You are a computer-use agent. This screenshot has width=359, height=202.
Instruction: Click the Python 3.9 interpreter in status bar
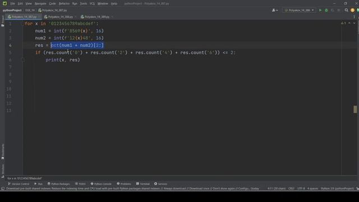click(x=337, y=189)
